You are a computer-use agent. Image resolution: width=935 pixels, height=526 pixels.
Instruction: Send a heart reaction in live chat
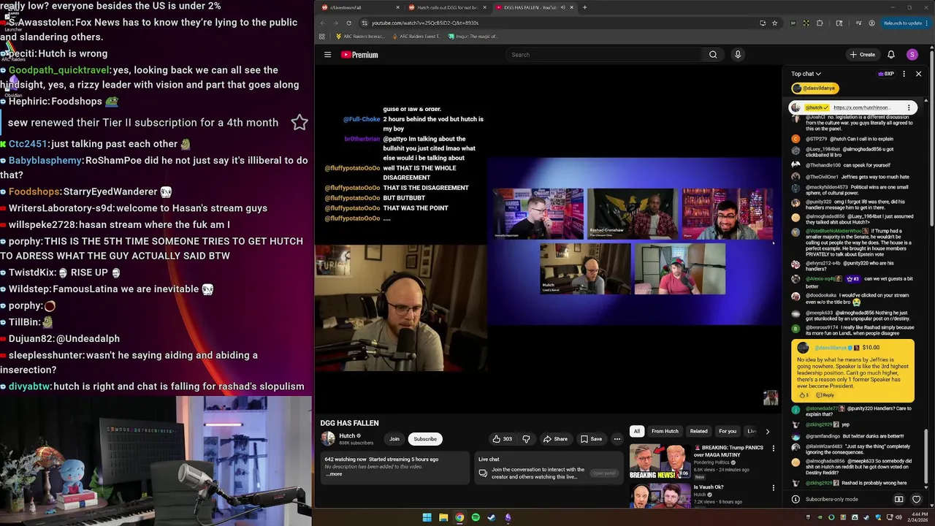click(x=917, y=499)
